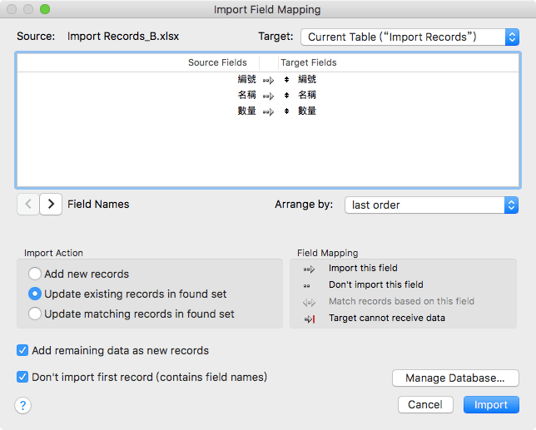The height and width of the screenshot is (430, 536).
Task: Open Arrange by last order dropdown
Action: (431, 205)
